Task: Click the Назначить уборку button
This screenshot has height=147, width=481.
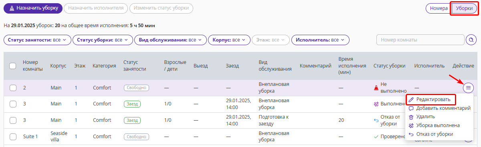Action: pos(33,8)
